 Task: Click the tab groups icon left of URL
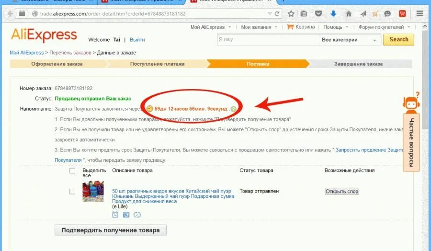click(22, 13)
